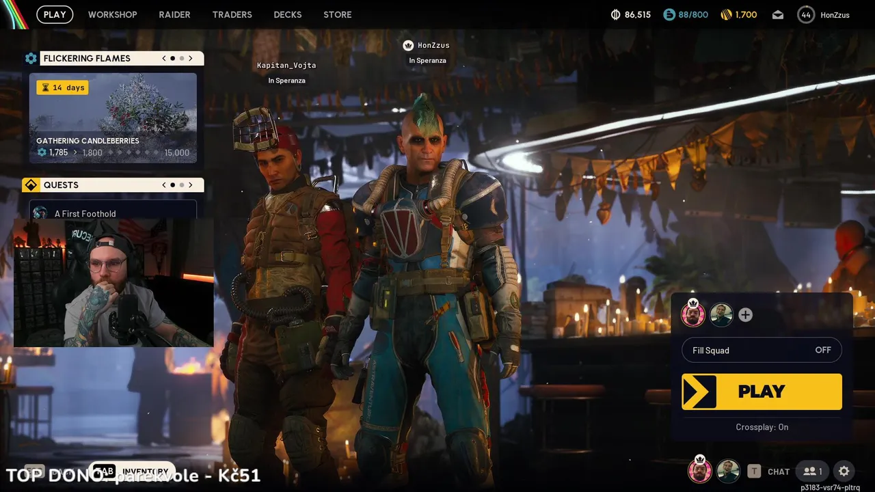
Task: Start matchmaking with yellow PLAY button
Action: (762, 392)
